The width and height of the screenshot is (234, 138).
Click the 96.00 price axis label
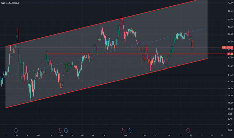point(230,119)
